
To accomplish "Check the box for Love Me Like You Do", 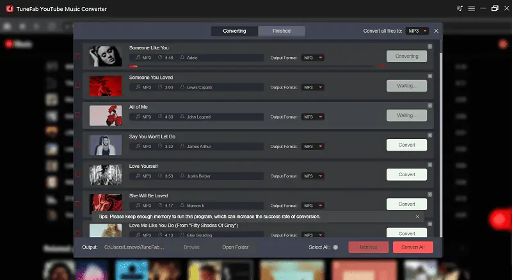I will point(78,233).
